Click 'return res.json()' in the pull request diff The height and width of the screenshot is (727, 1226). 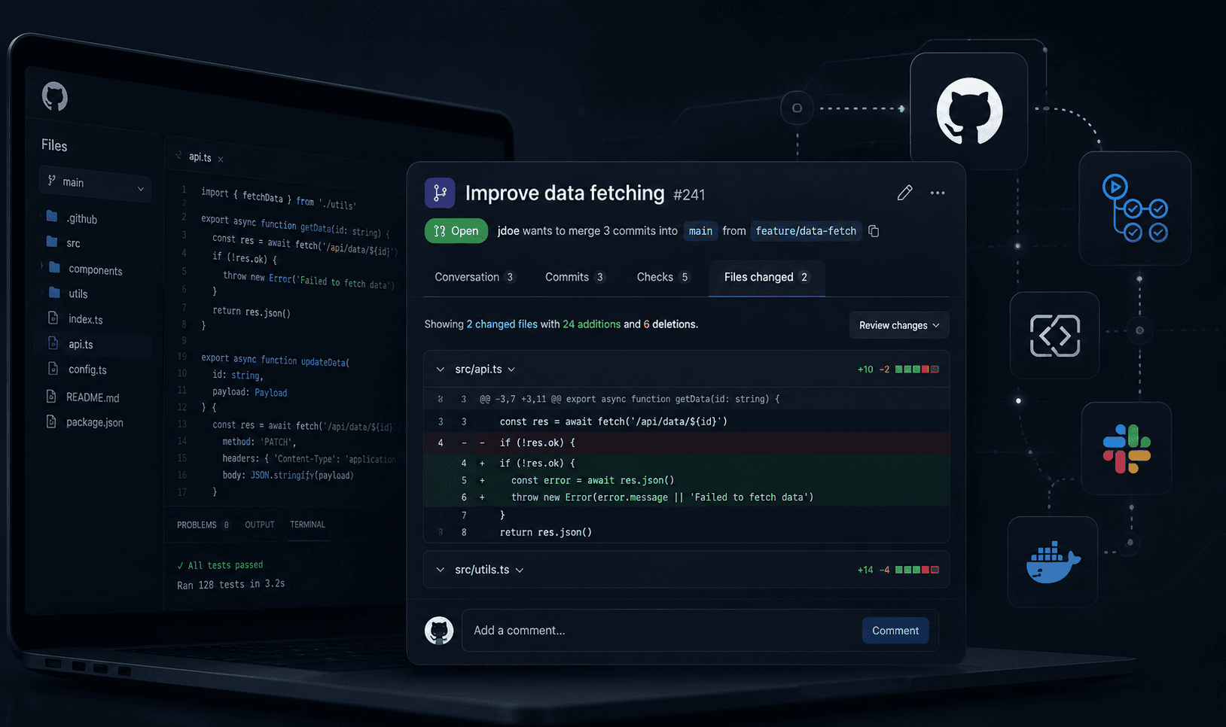click(x=546, y=532)
